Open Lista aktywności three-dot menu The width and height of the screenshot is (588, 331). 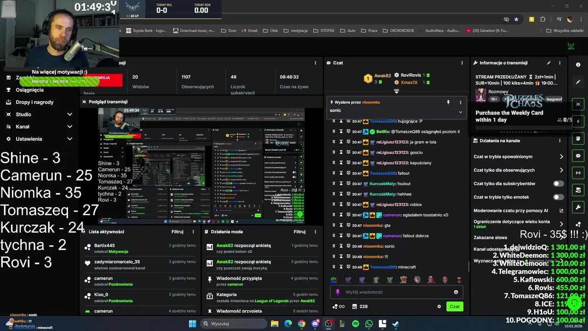pos(193,232)
